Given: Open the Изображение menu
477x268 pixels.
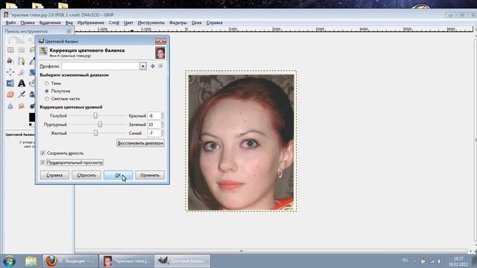Looking at the screenshot, I should coord(90,23).
